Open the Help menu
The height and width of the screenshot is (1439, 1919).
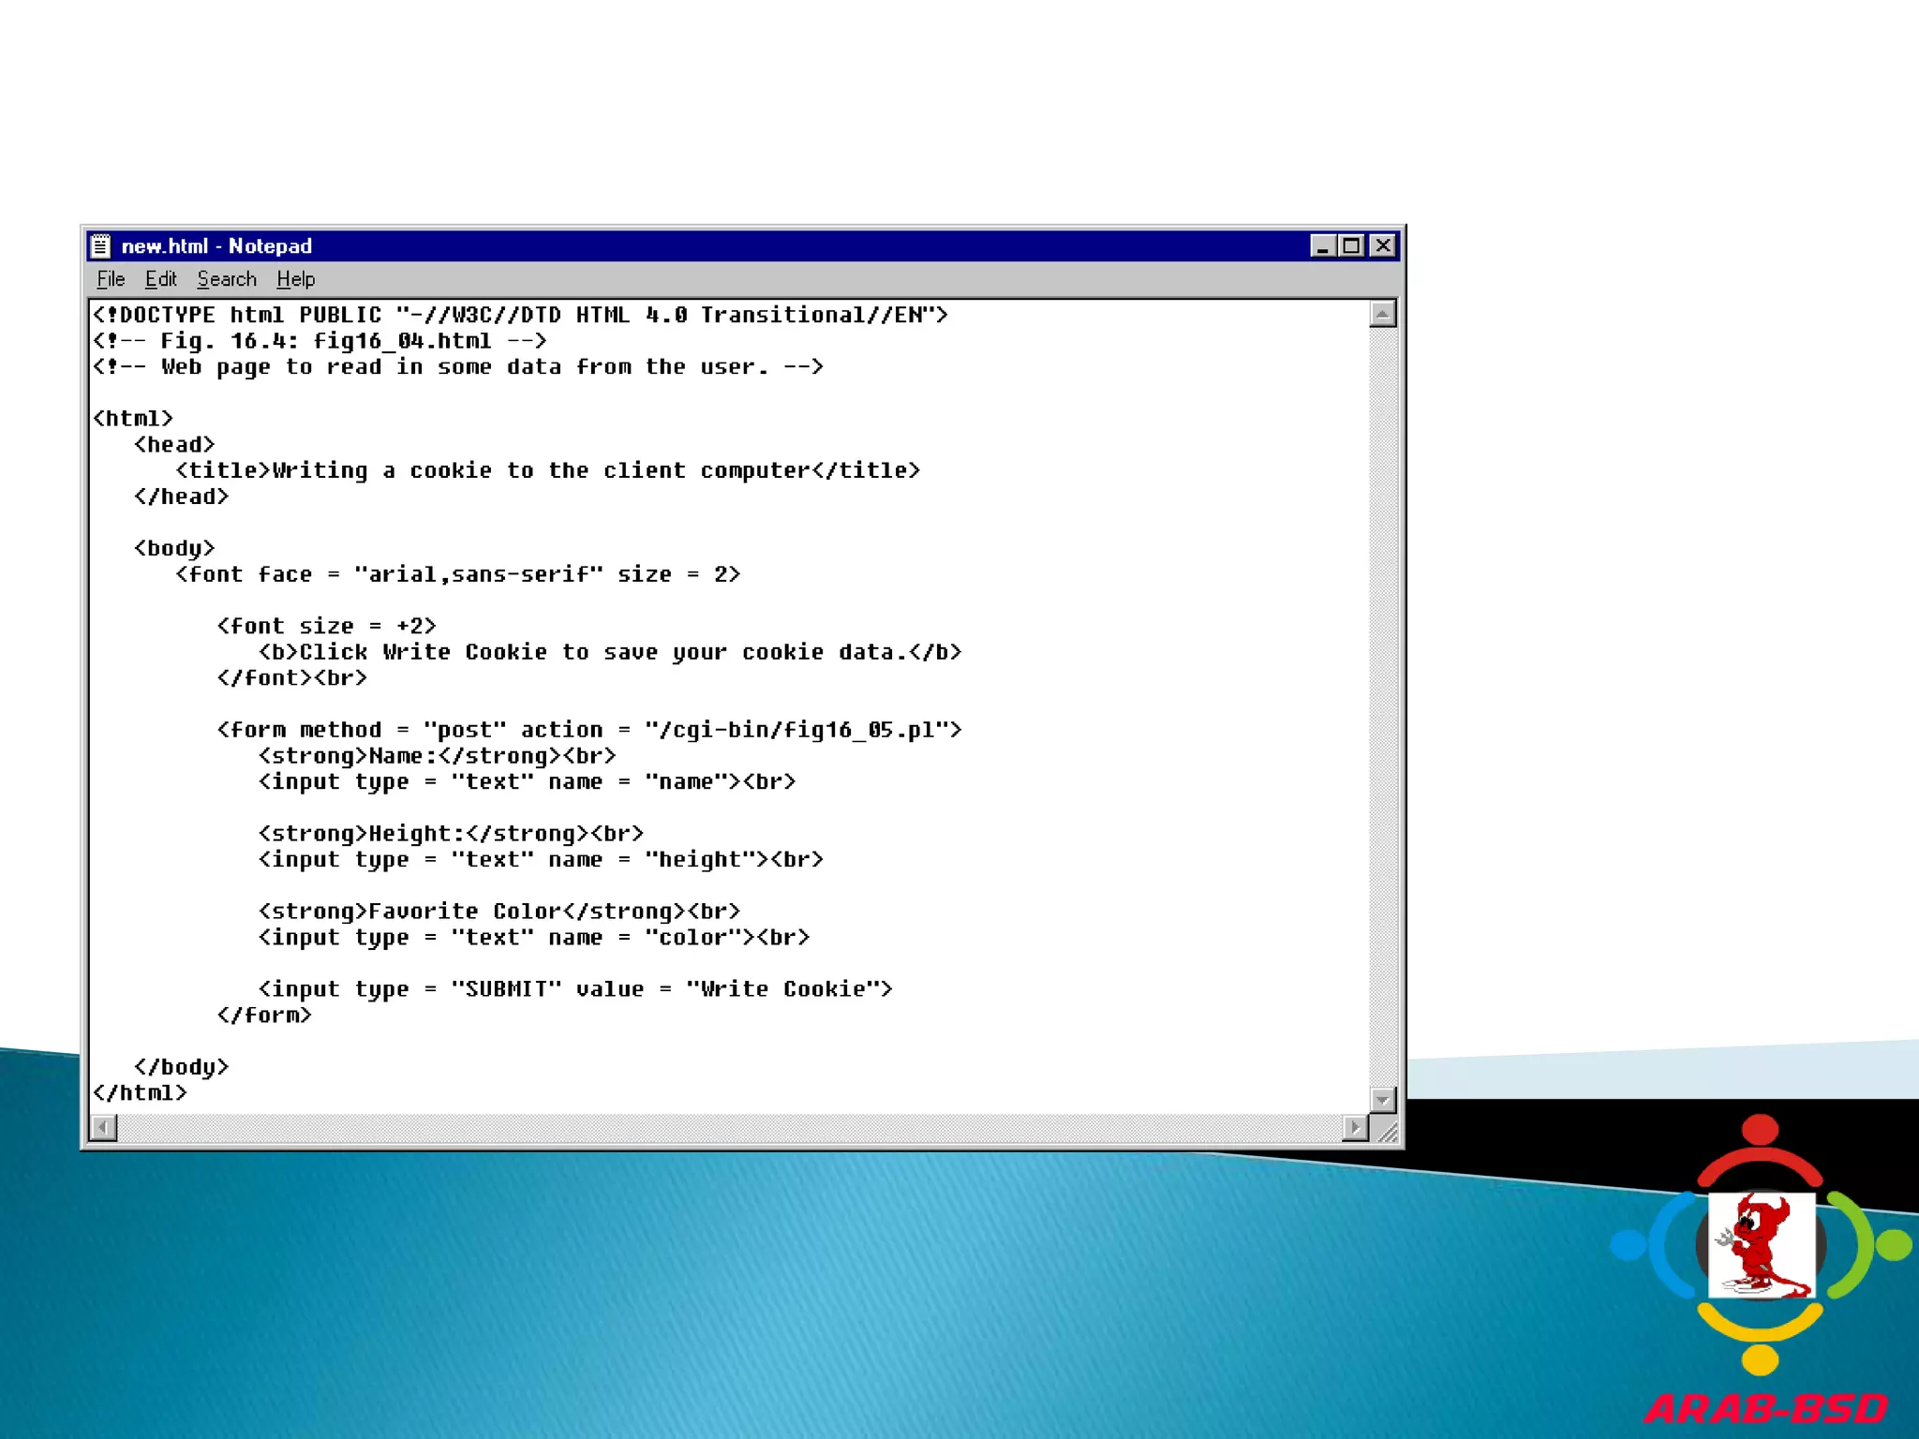(295, 279)
